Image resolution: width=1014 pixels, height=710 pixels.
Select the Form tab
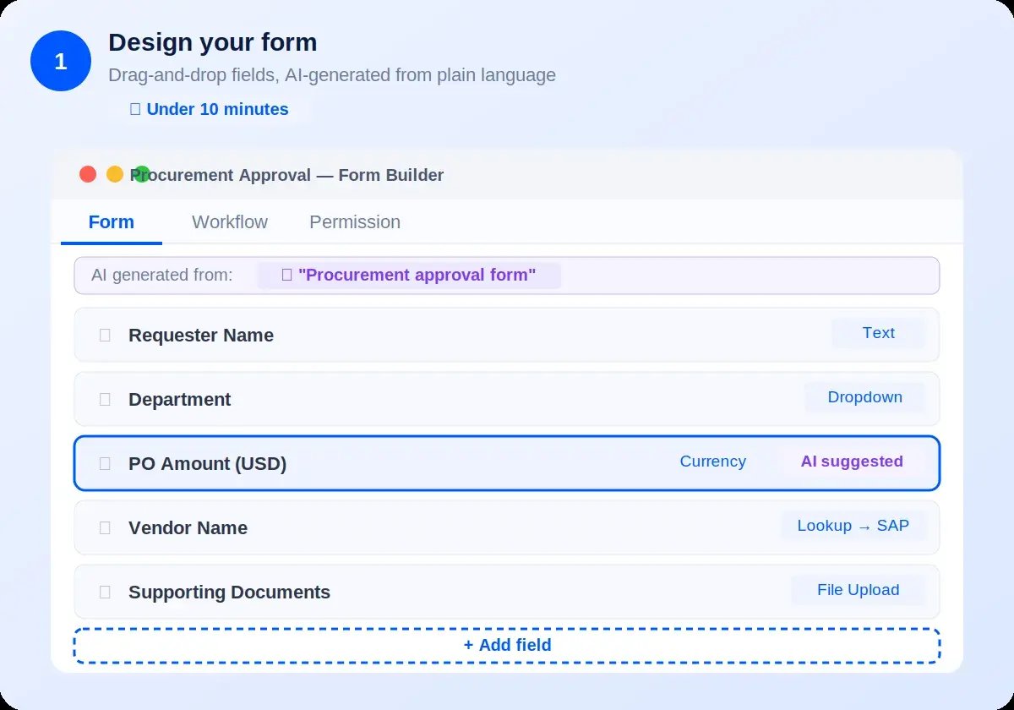coord(112,222)
